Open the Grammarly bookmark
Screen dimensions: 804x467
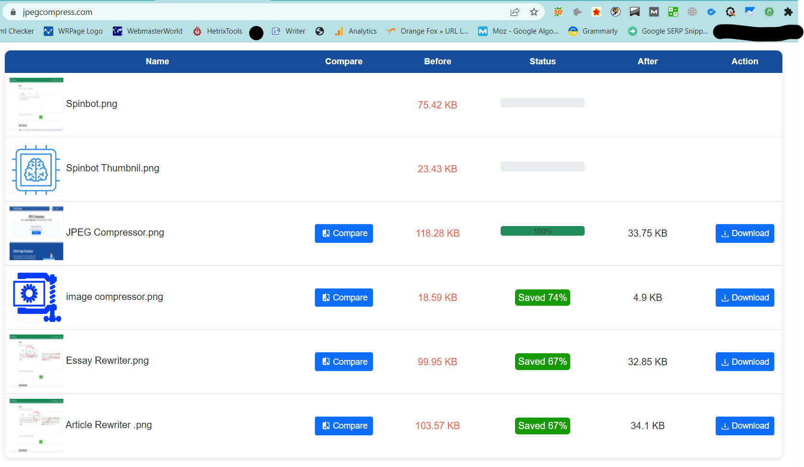tap(593, 31)
